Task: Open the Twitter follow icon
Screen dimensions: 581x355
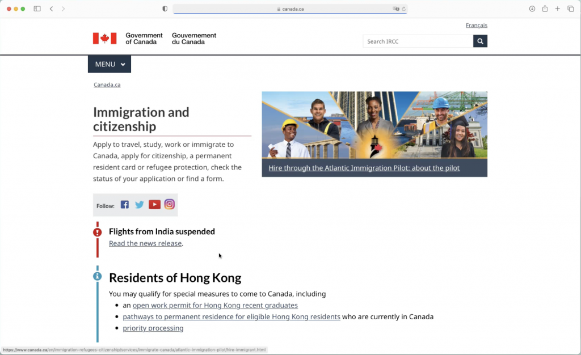Action: point(140,205)
